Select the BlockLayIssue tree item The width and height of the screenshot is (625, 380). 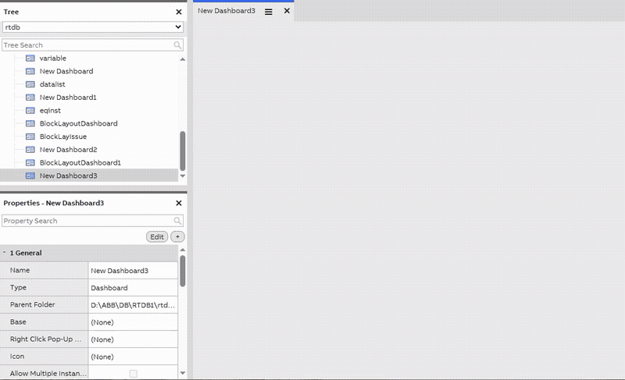[63, 137]
